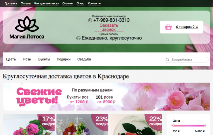
Task: Click the minimum price slider handle
Action: (173, 125)
